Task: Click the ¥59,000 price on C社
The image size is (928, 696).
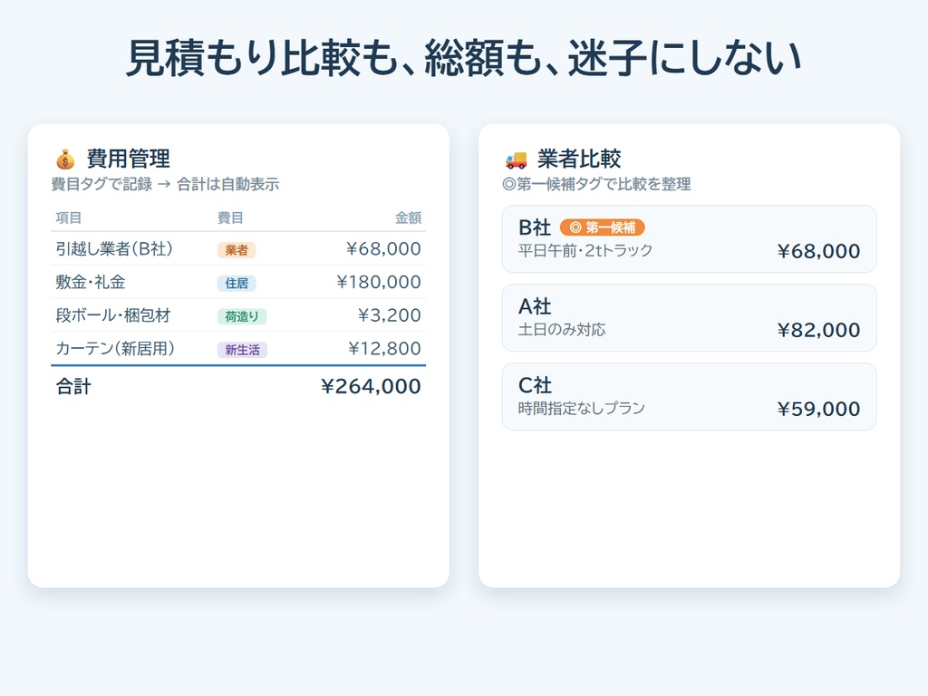Action: click(818, 409)
